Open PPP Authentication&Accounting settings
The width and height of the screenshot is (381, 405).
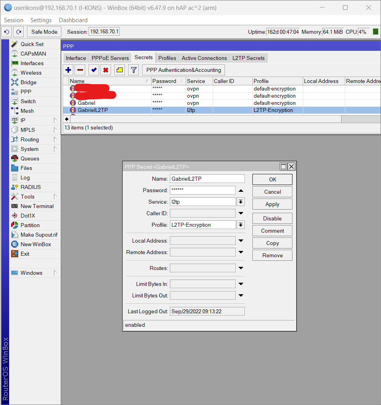[x=183, y=70]
